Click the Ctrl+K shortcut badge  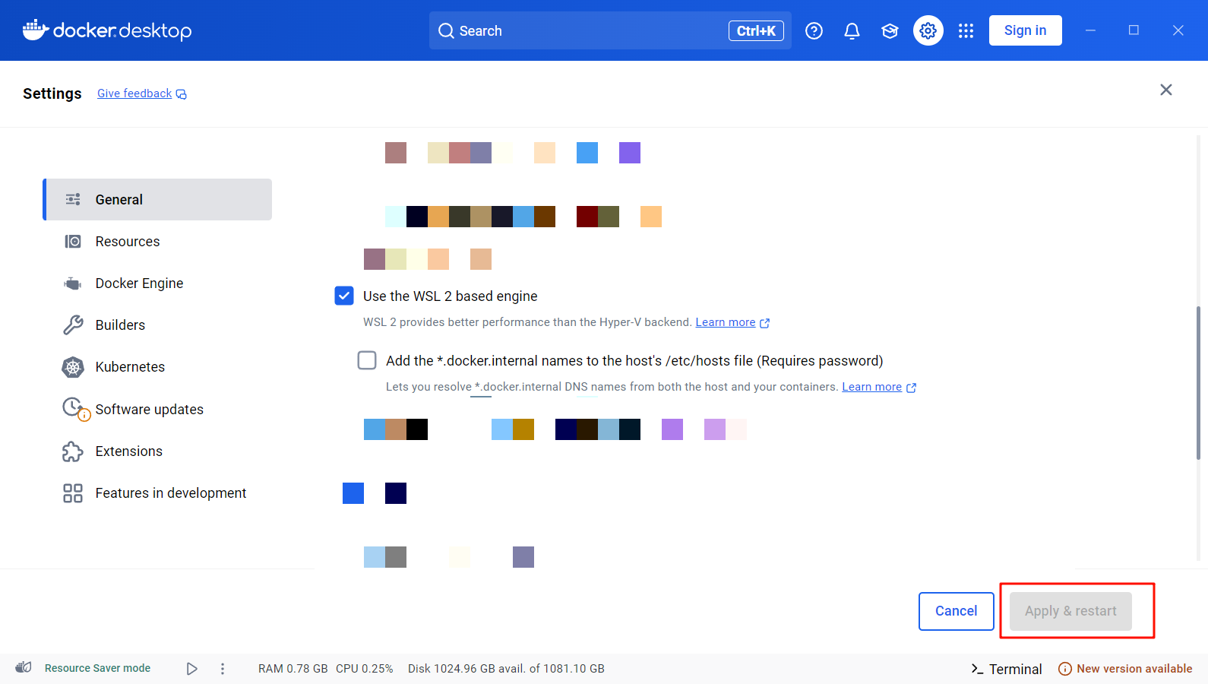pos(756,30)
